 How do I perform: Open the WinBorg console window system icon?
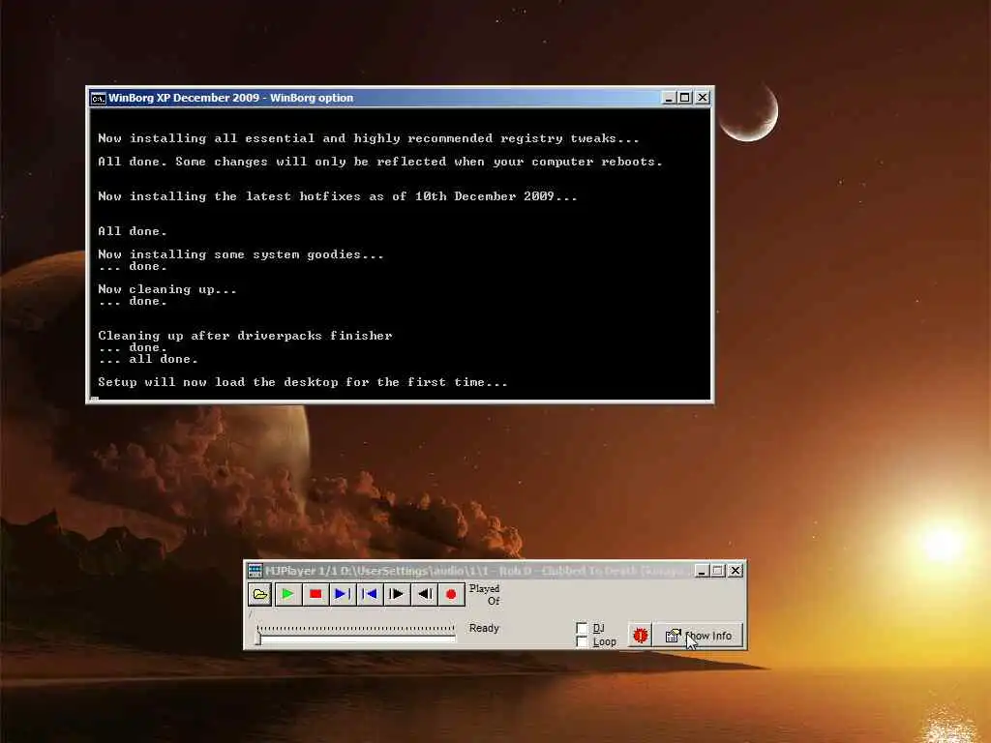98,99
